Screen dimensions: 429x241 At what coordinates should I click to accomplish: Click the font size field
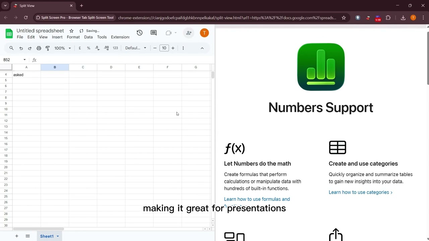pyautogui.click(x=164, y=48)
